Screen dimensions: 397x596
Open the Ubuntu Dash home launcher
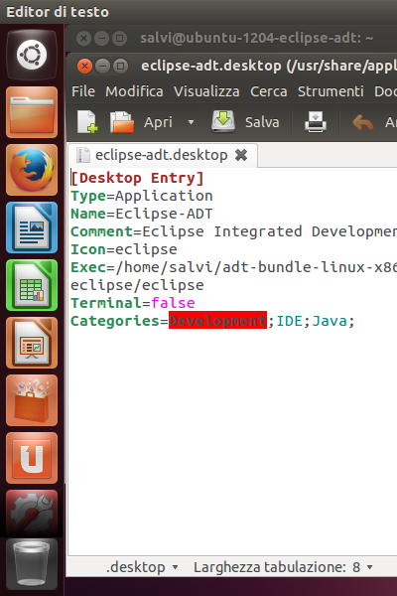coord(32,55)
